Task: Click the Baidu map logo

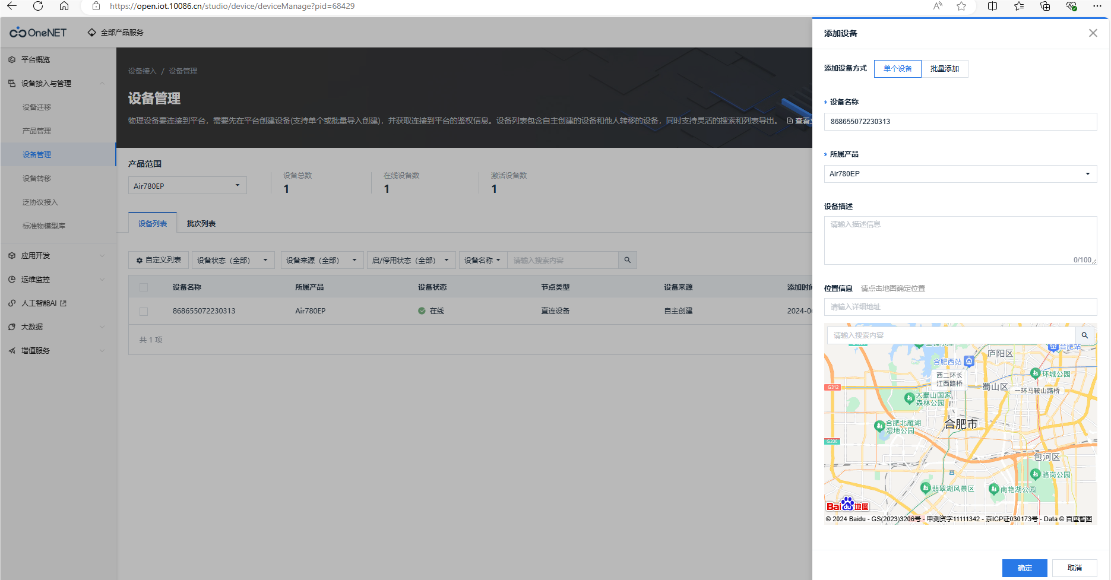Action: point(848,505)
